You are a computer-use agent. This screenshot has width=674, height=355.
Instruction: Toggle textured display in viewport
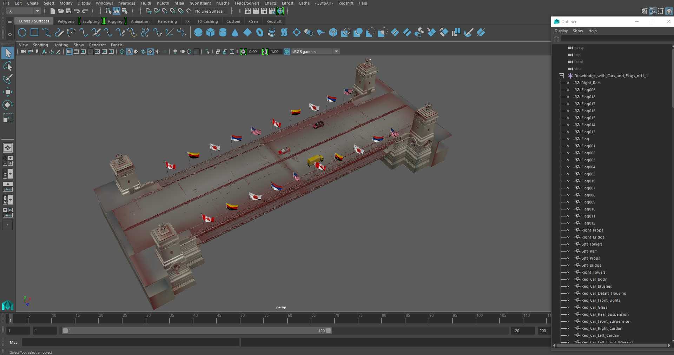pos(150,52)
